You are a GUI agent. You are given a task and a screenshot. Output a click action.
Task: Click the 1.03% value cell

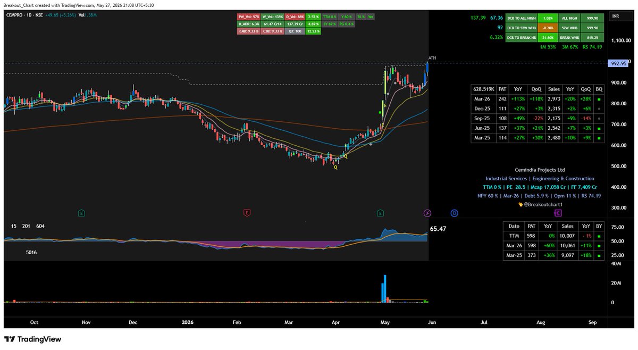(x=548, y=18)
